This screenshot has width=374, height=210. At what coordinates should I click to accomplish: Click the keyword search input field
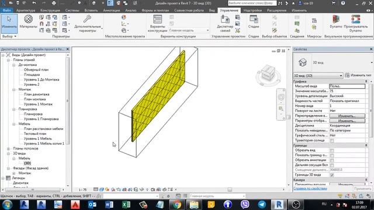coord(252,3)
